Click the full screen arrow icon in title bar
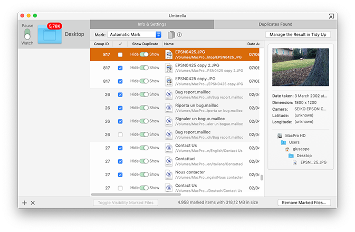 [x=331, y=16]
